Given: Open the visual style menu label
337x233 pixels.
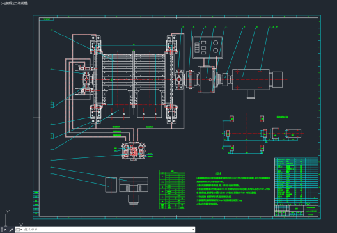Looking at the screenshot, I should 21,3.
